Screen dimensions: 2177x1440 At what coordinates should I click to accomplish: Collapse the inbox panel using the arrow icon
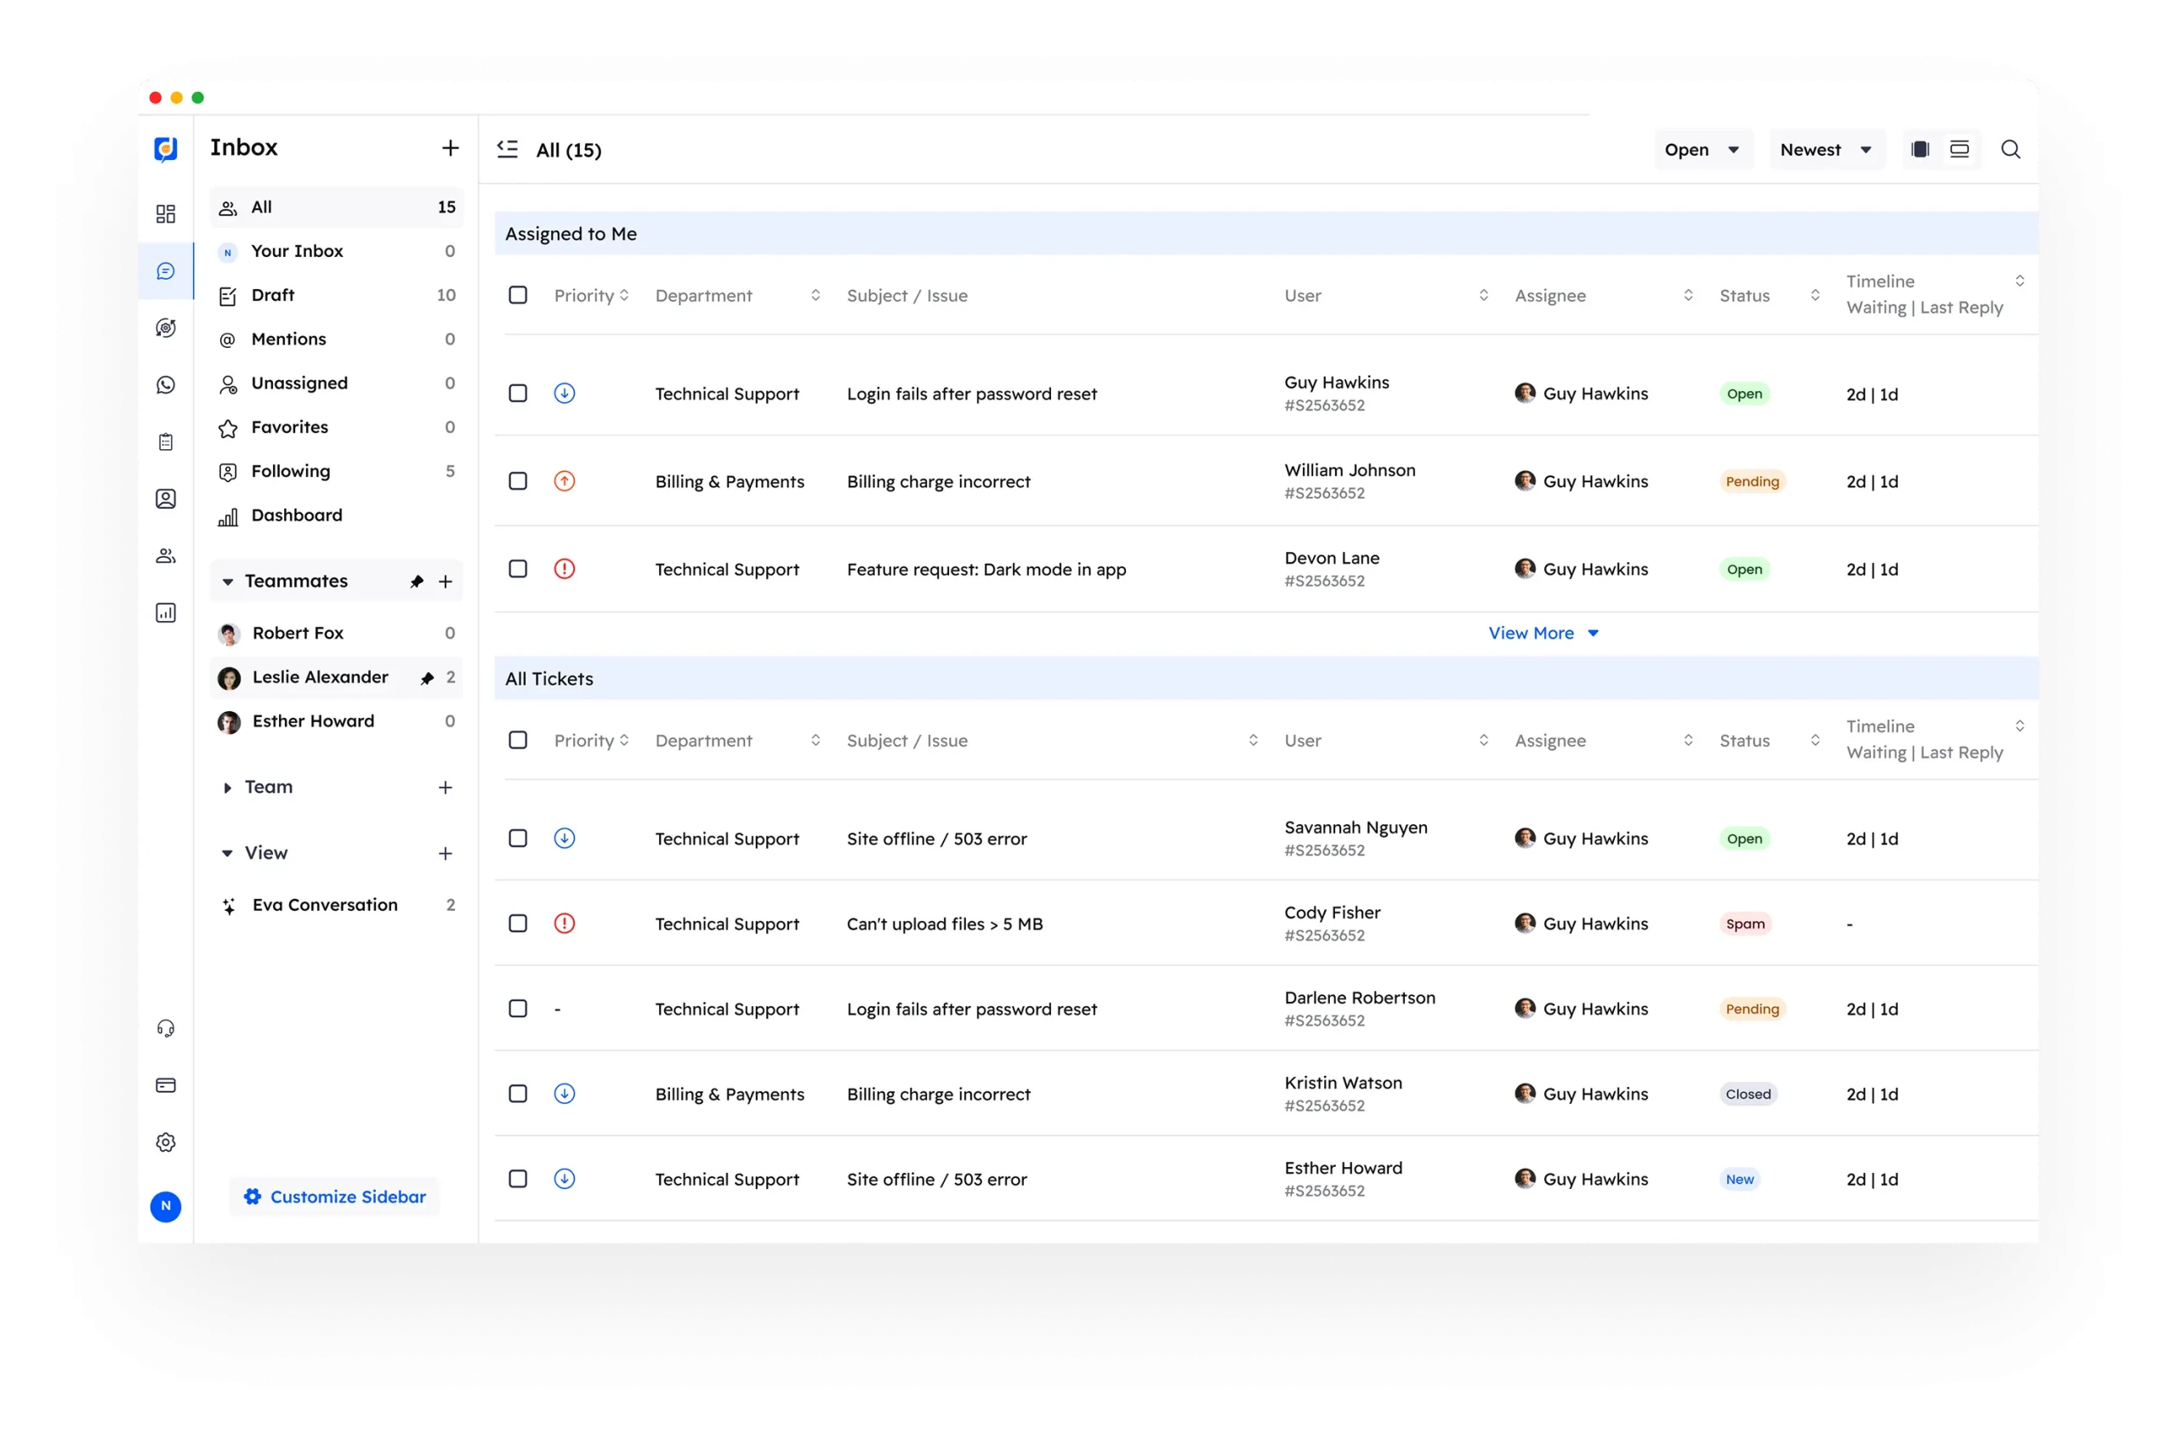point(507,149)
